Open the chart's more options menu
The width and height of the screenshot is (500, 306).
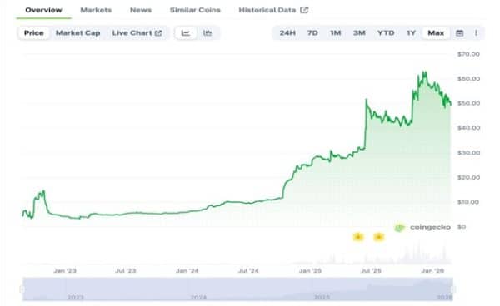point(476,33)
